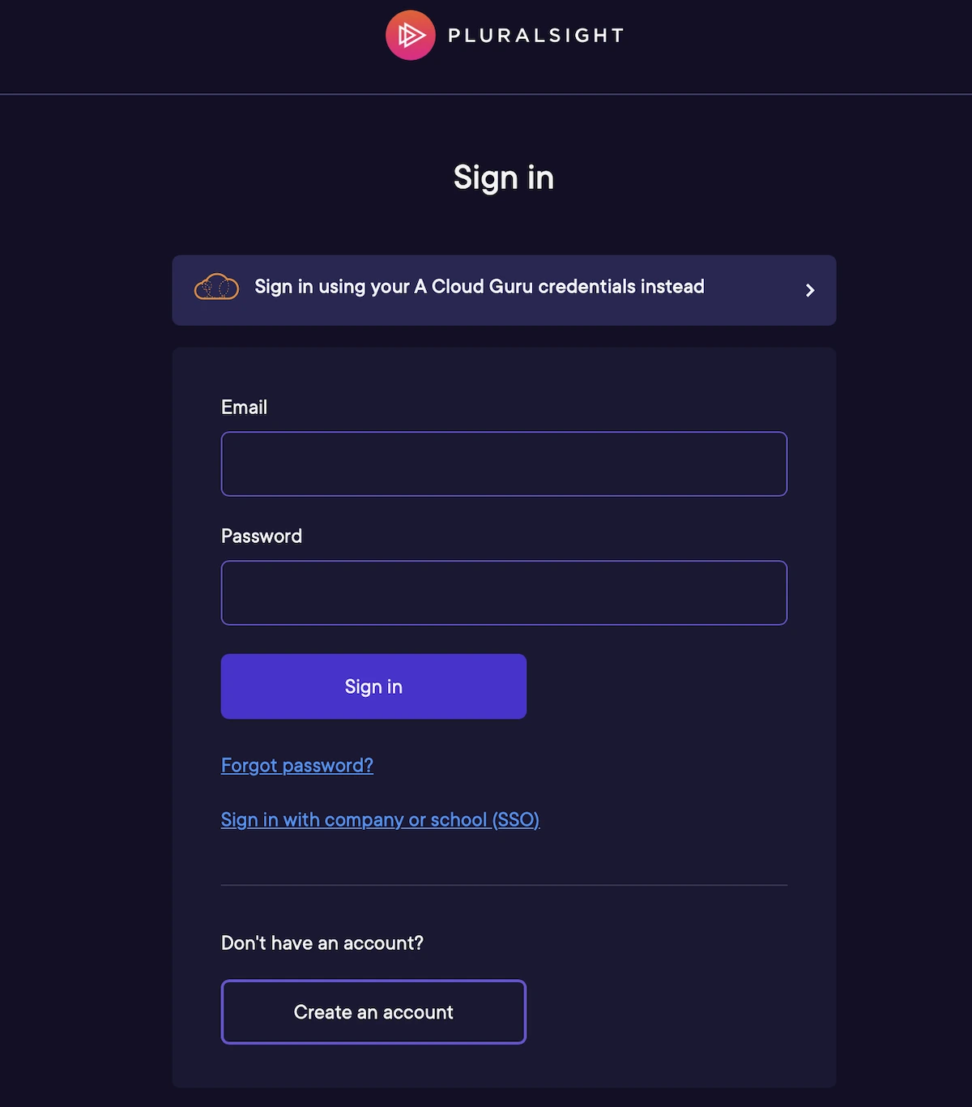Viewport: 972px width, 1107px height.
Task: Follow the Sign in with company or school link
Action: click(x=380, y=819)
